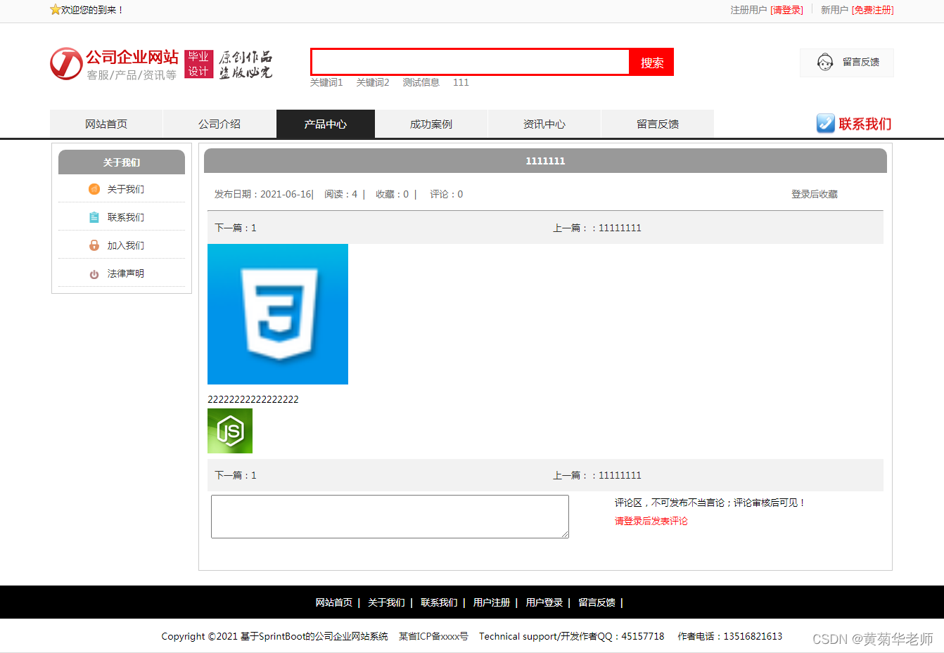Viewport: 944px width, 653px height.
Task: Click the 联系我们 blue clipboard icon
Action: (x=94, y=216)
